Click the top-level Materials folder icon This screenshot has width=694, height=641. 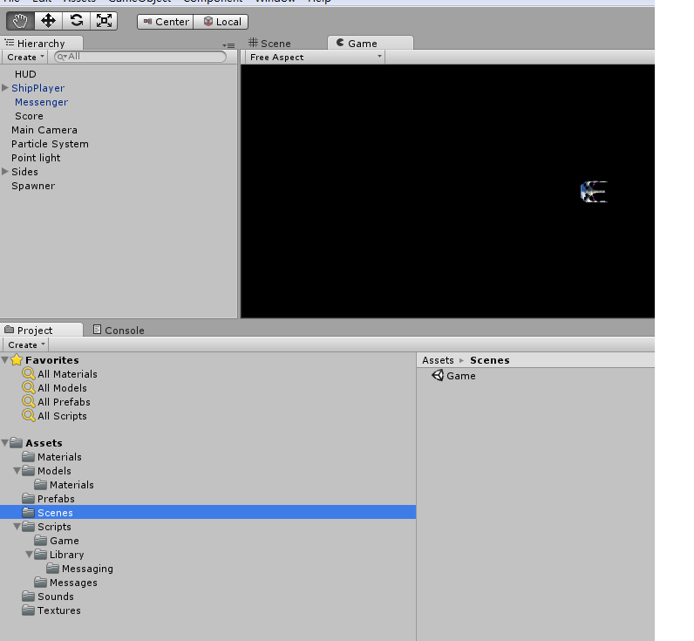(x=28, y=456)
